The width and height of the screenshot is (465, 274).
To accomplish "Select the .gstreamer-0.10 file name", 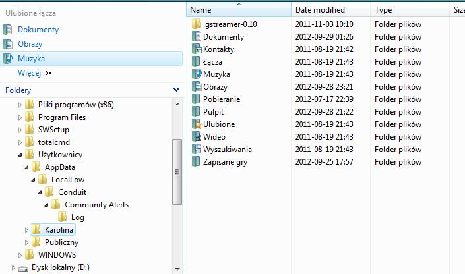I will click(230, 24).
